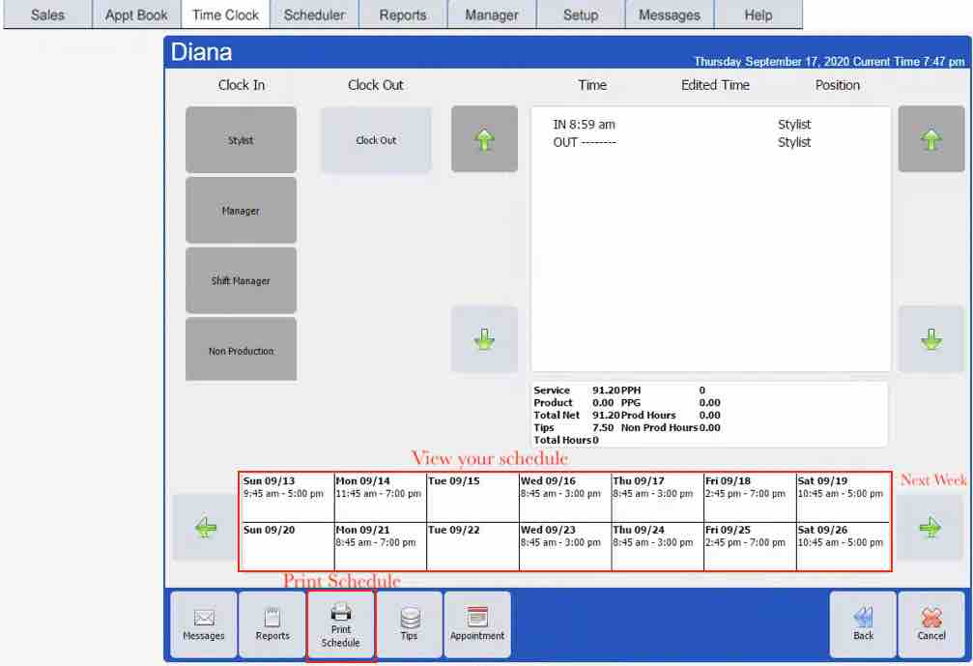This screenshot has height=666, width=973.
Task: Go to previous week with left arrow
Action: (206, 528)
